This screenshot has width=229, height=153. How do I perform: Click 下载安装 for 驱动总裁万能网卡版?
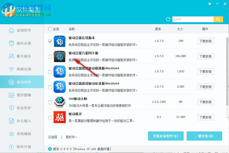click(x=206, y=56)
